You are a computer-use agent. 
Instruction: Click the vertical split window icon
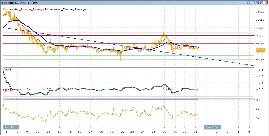[x=253, y=2]
